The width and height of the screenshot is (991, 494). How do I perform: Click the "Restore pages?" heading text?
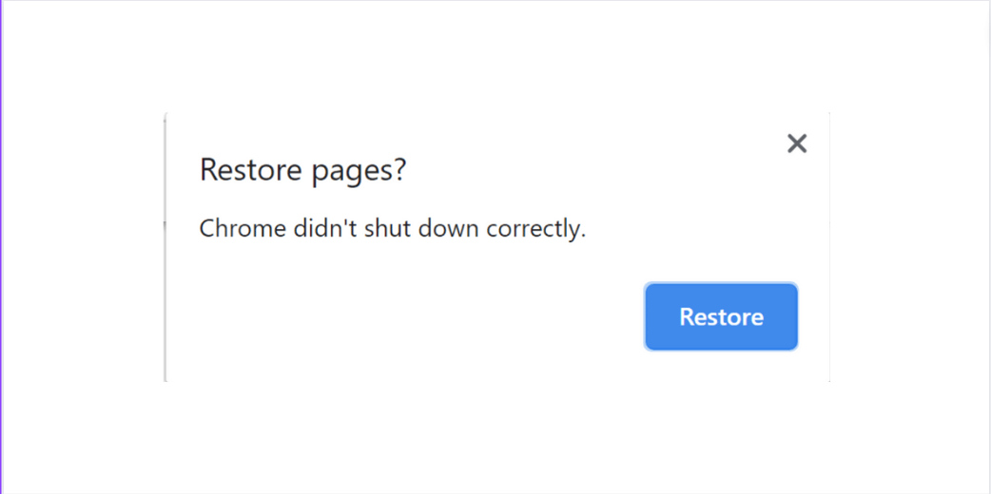click(x=302, y=170)
